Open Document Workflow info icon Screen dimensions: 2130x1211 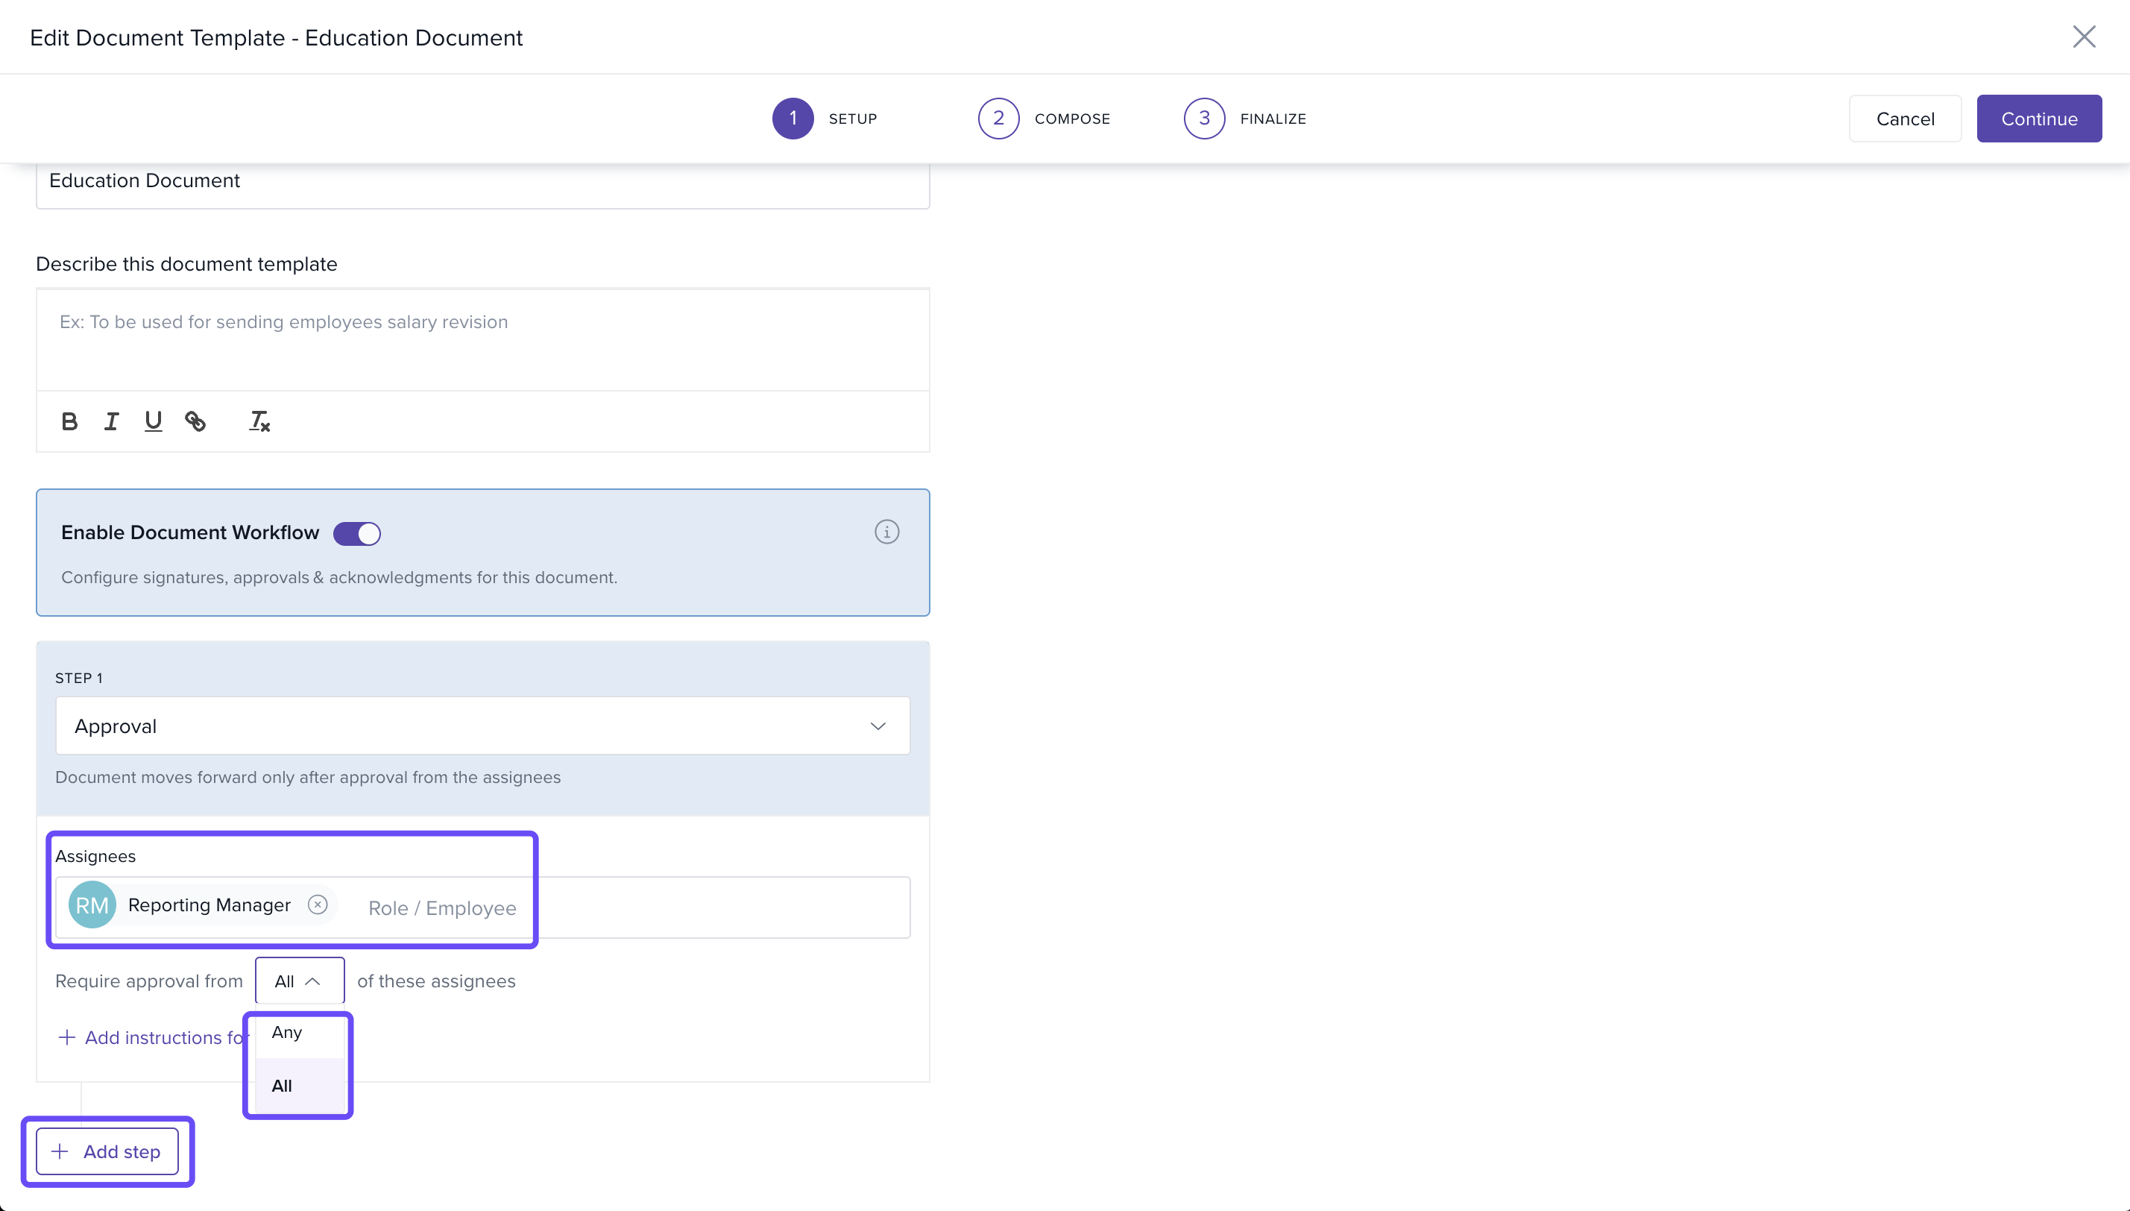pyautogui.click(x=886, y=532)
